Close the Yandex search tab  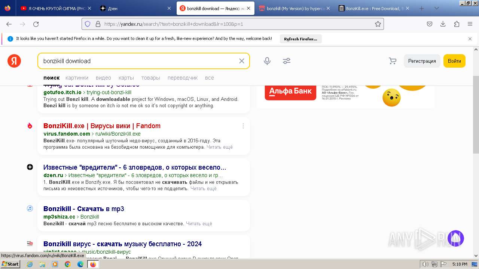[248, 8]
